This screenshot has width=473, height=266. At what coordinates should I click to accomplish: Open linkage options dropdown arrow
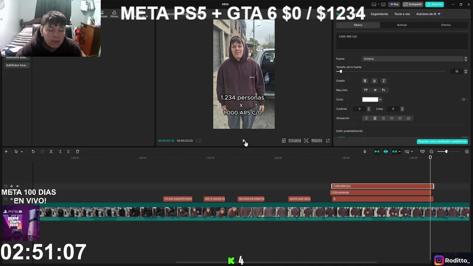tap(399, 151)
